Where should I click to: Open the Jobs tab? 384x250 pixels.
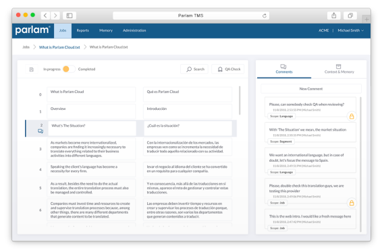click(x=63, y=30)
